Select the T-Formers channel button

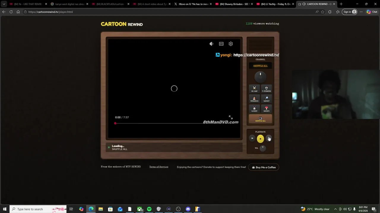coord(266,89)
